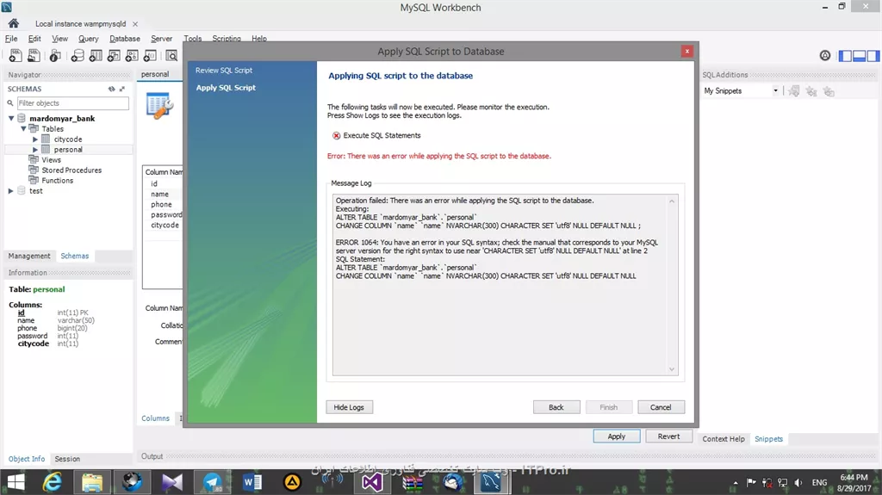
Task: Click the red error icon beside Execute SQL Statements
Action: [x=337, y=135]
